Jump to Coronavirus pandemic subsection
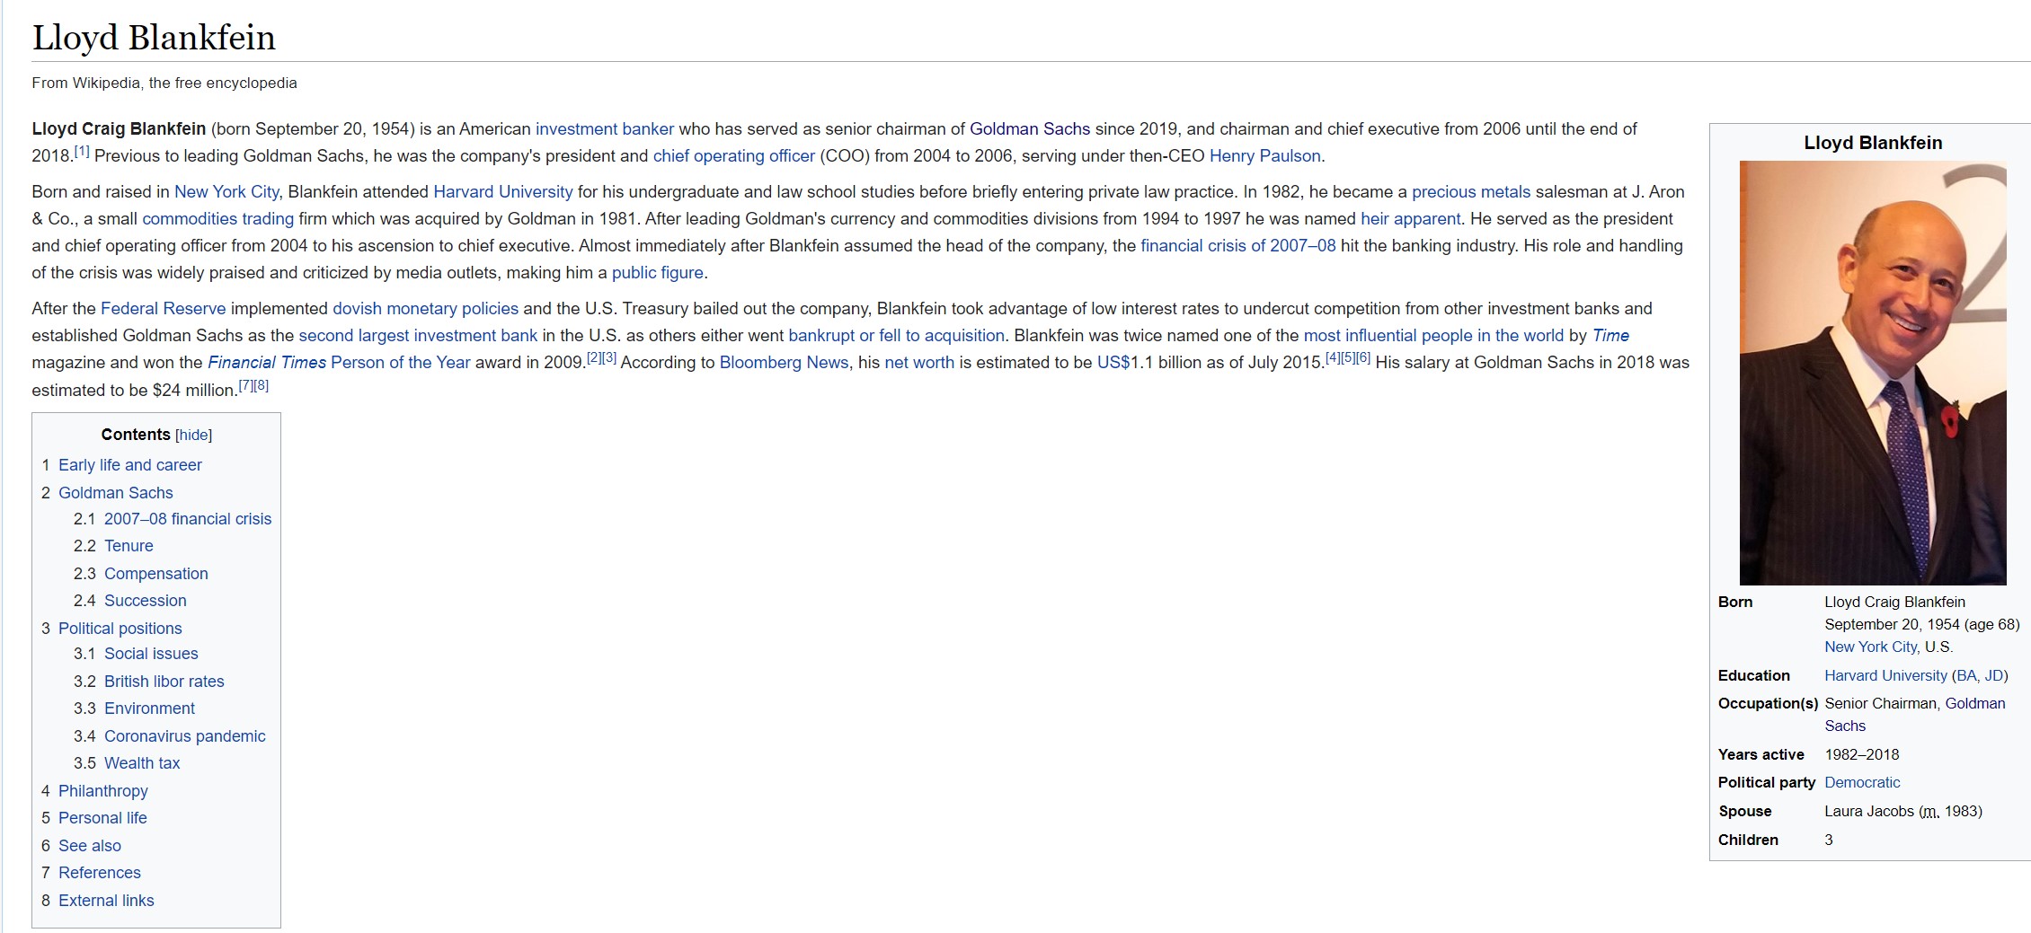 point(185,736)
